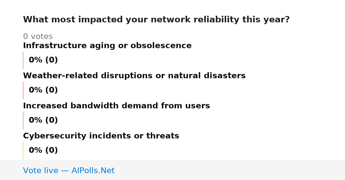345x180 pixels.
Task: Click the green bar for bandwidth demand
Action: 23,120
